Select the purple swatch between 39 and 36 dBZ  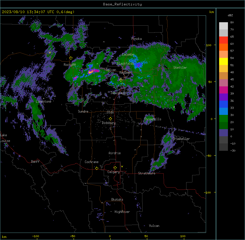point(223,97)
